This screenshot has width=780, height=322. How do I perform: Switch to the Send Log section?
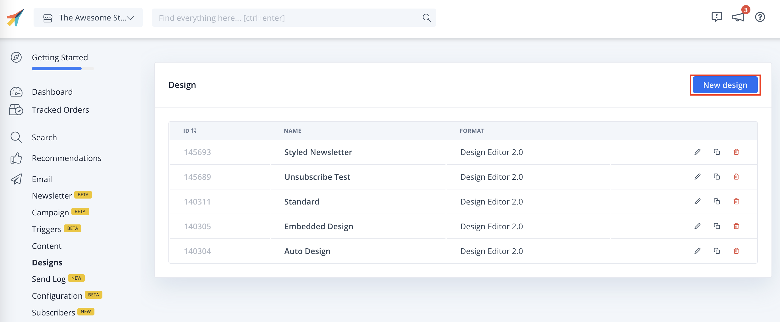(49, 279)
